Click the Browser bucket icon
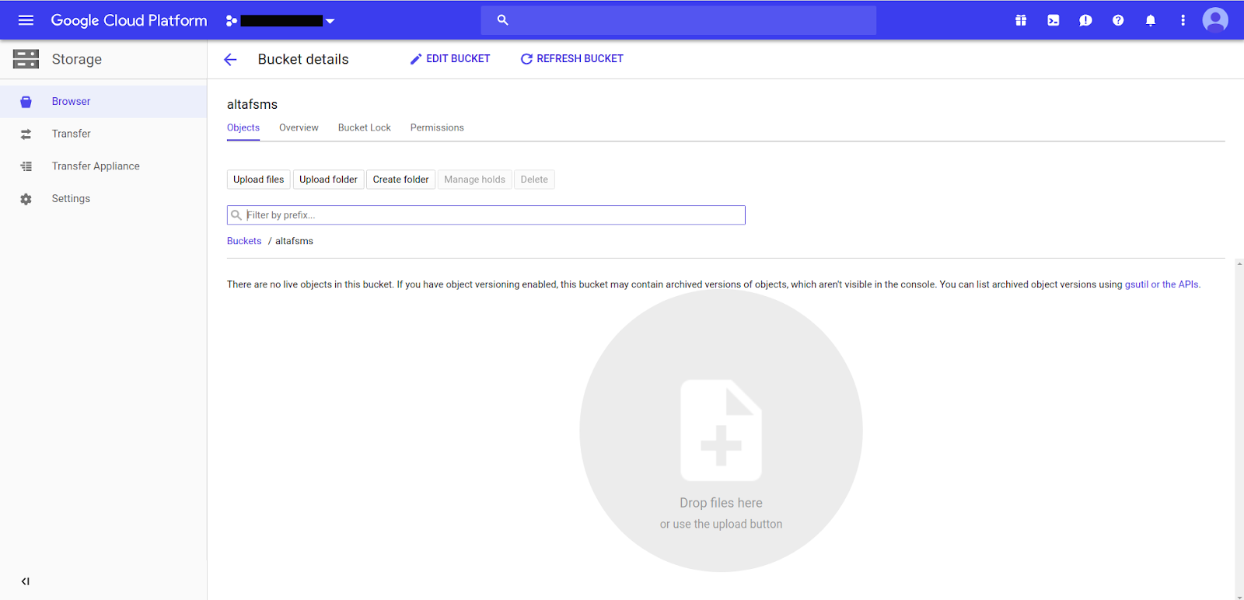This screenshot has width=1244, height=600. 26,102
